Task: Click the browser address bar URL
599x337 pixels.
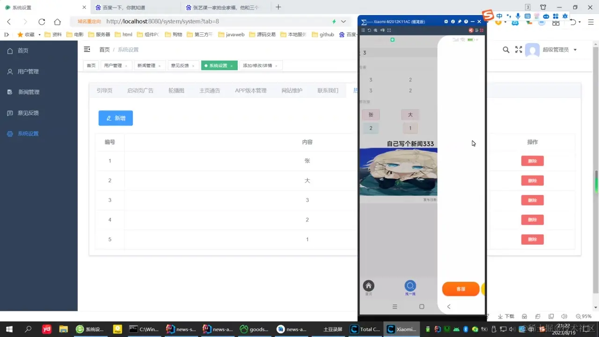Action: pyautogui.click(x=162, y=22)
